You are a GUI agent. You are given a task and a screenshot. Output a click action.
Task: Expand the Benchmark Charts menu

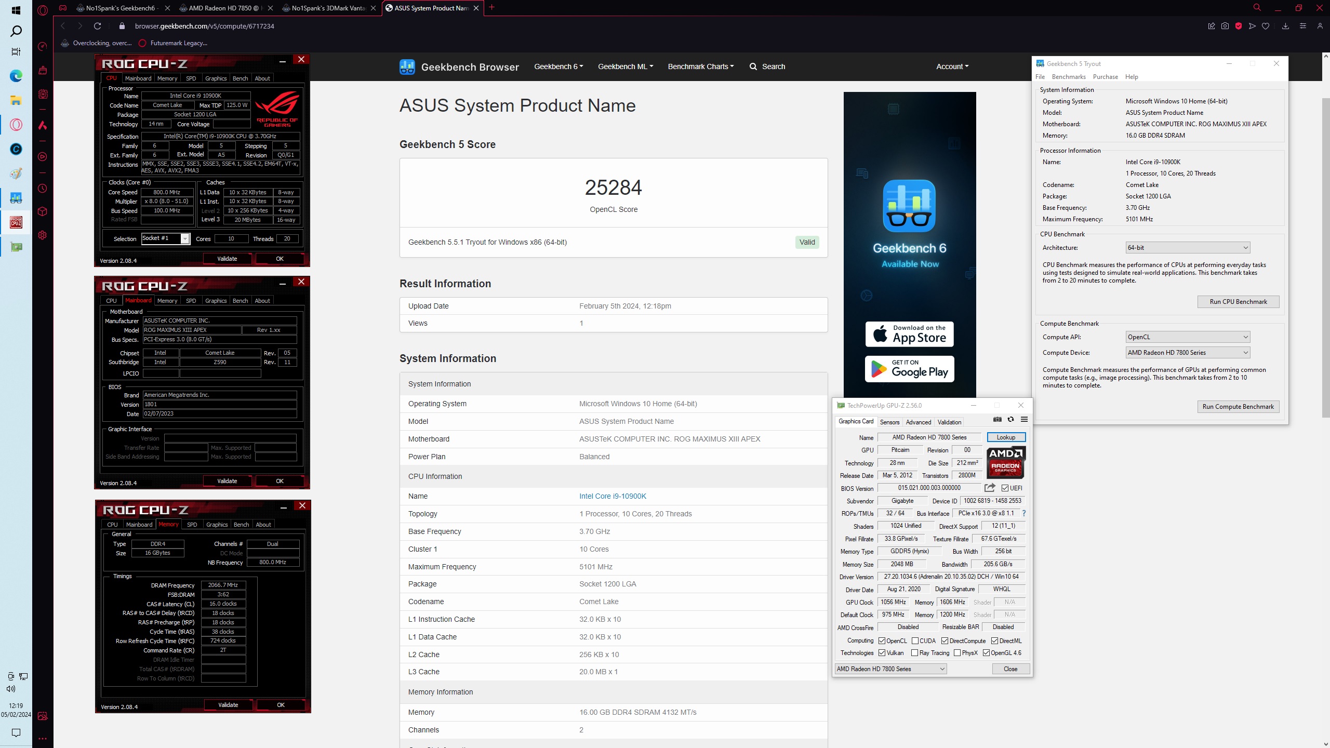pyautogui.click(x=701, y=66)
